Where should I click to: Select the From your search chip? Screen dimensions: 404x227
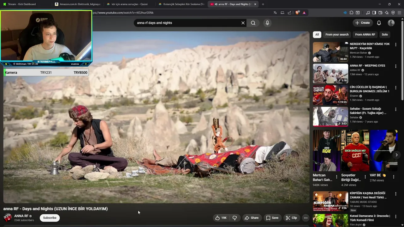point(337,35)
